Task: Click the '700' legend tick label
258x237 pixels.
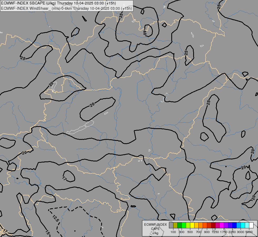Action: 198,232
